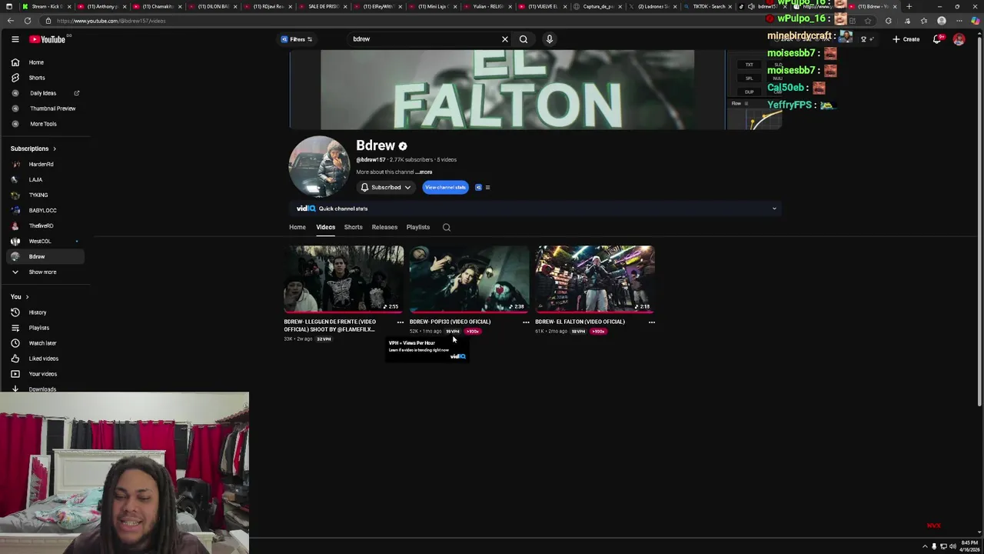Click the search magnifier button
Viewport: 984px width, 554px height.
click(x=524, y=39)
